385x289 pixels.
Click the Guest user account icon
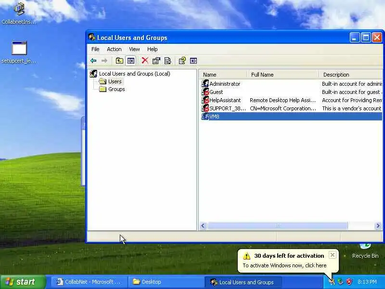coord(205,92)
